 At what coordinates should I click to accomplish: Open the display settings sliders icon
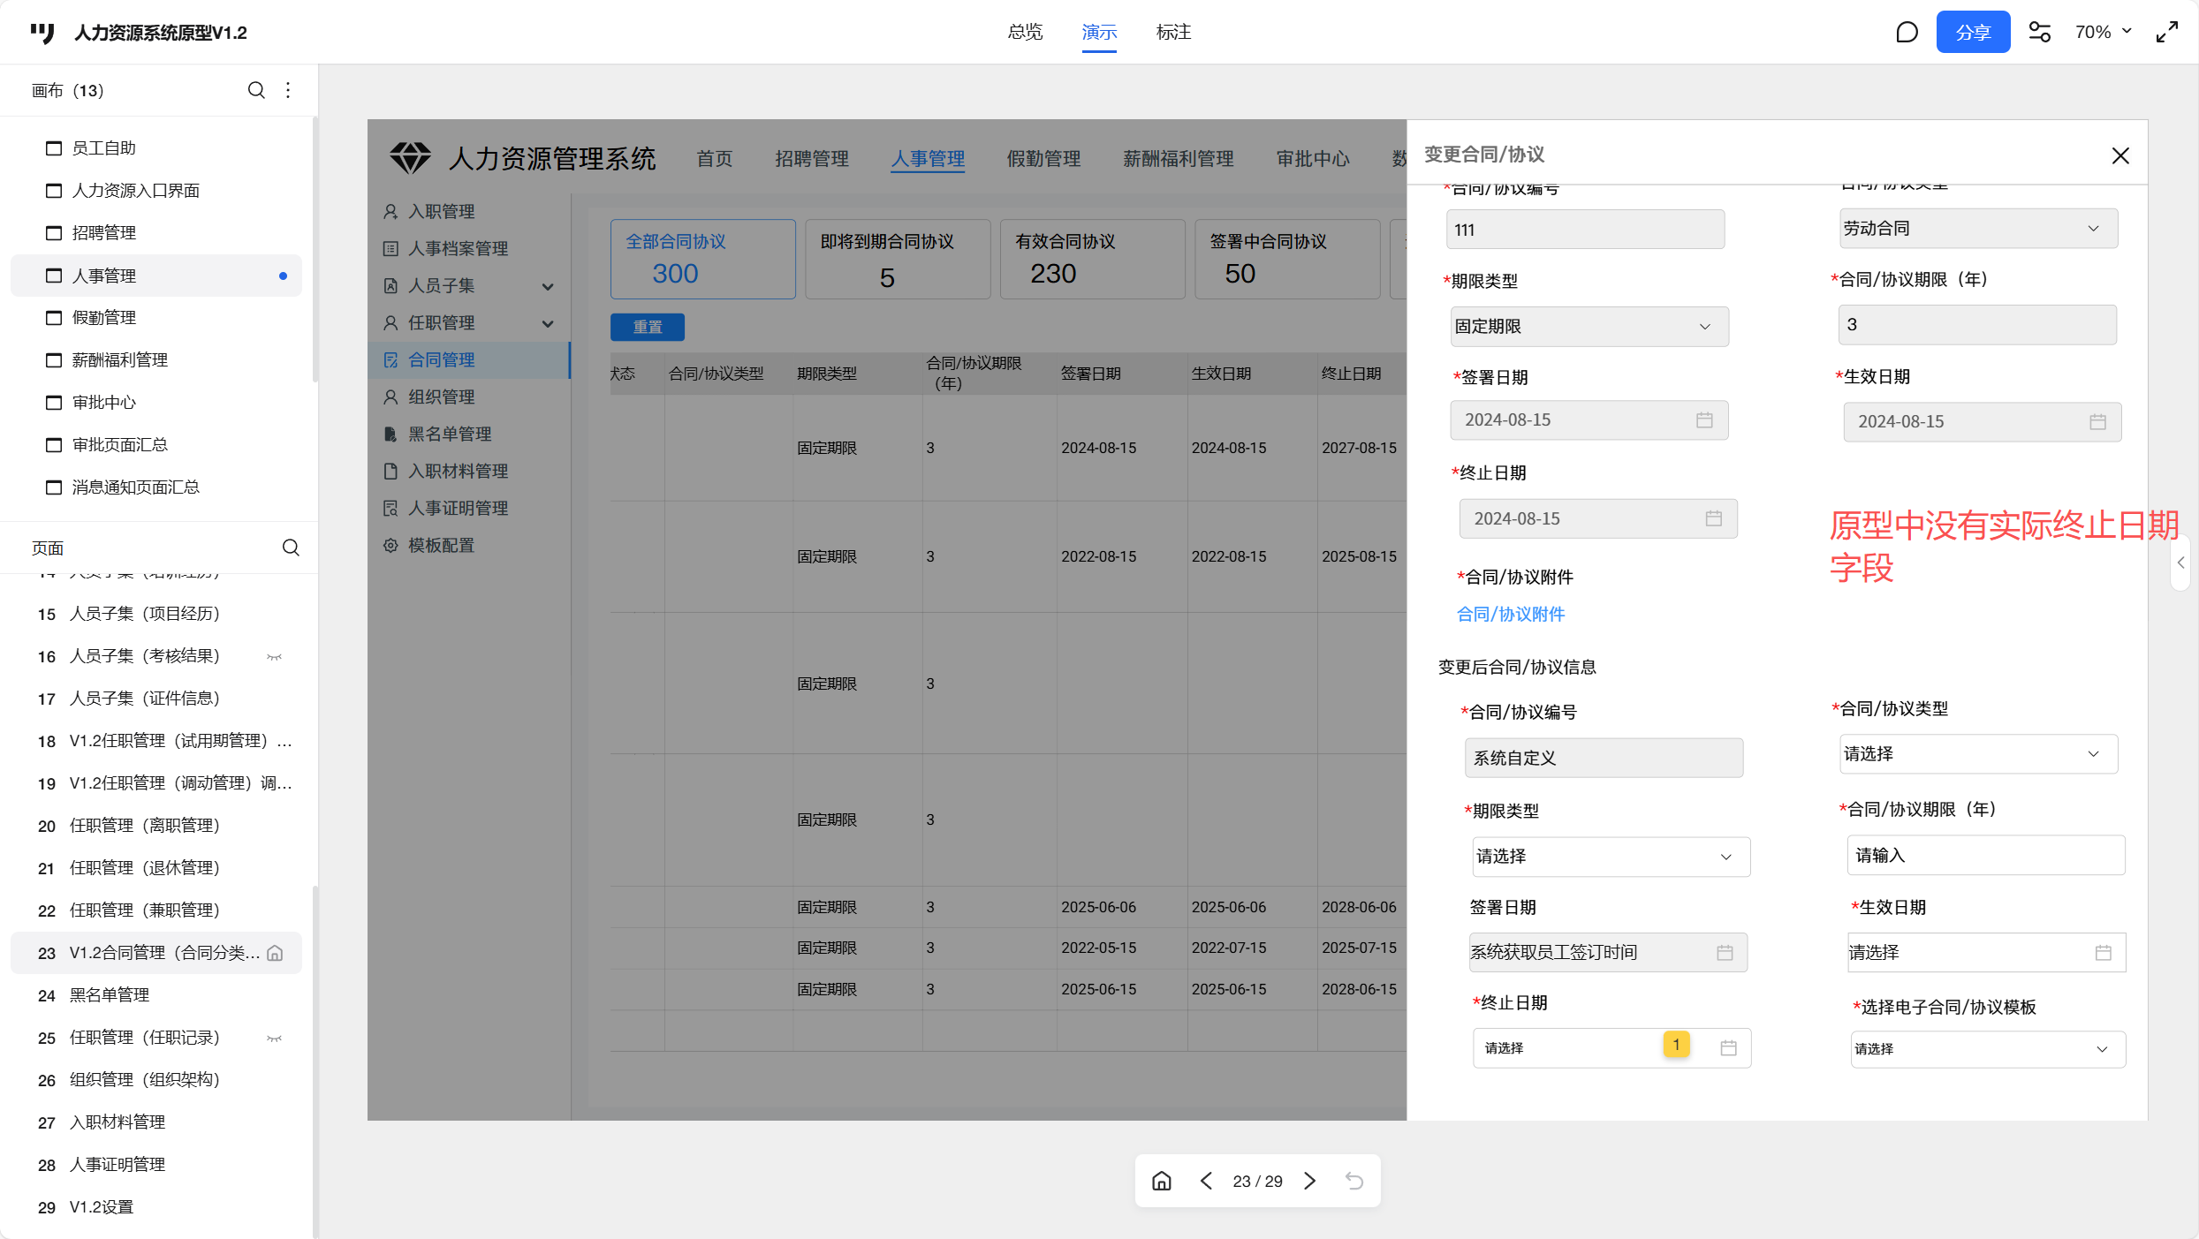tap(2039, 33)
